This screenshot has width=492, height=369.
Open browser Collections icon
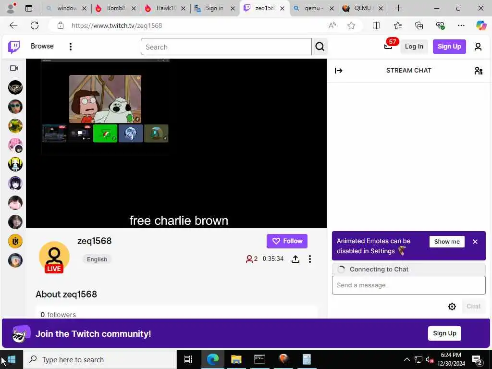419,25
